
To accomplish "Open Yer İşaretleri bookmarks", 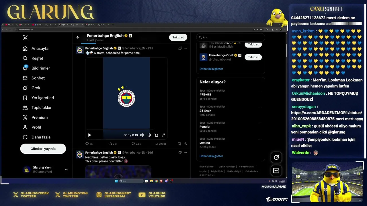I will coord(38,98).
